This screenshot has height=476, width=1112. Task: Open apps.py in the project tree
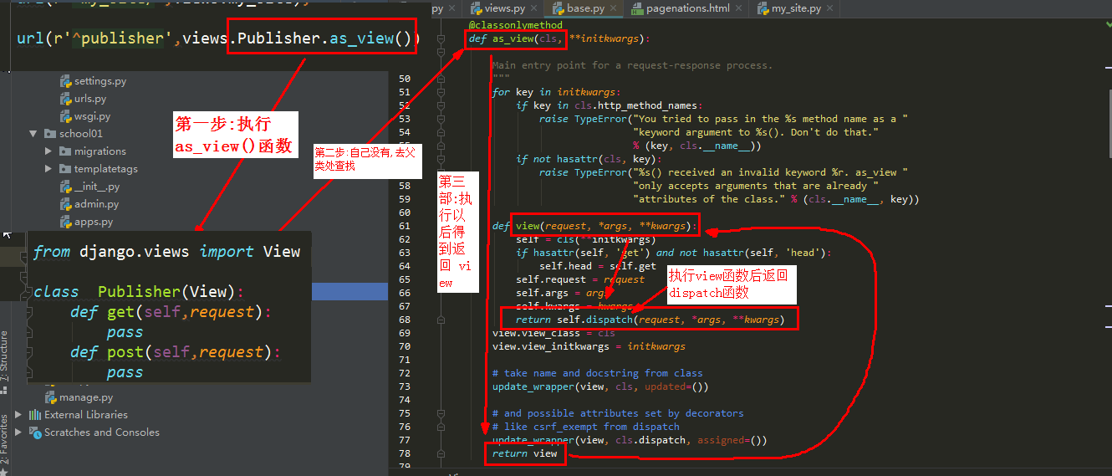(x=94, y=222)
